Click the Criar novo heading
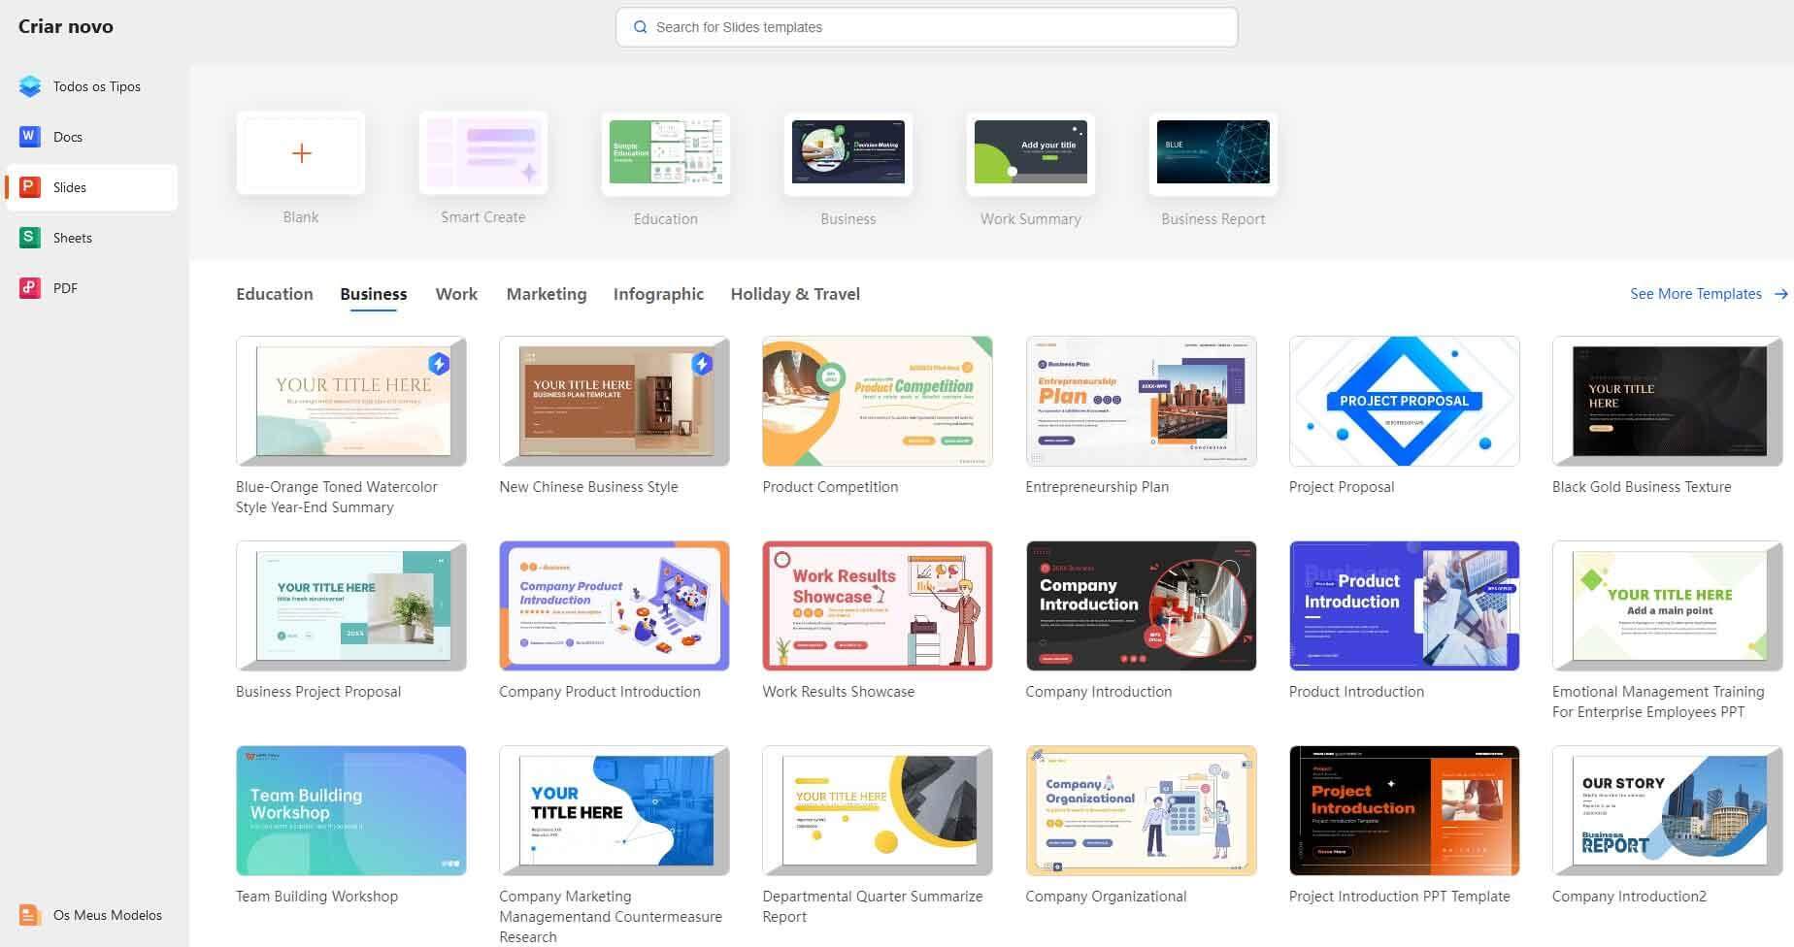This screenshot has height=947, width=1794. point(66,26)
